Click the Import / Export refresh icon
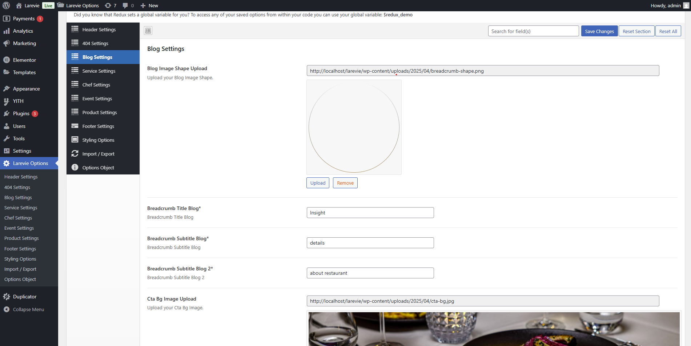 (75, 154)
